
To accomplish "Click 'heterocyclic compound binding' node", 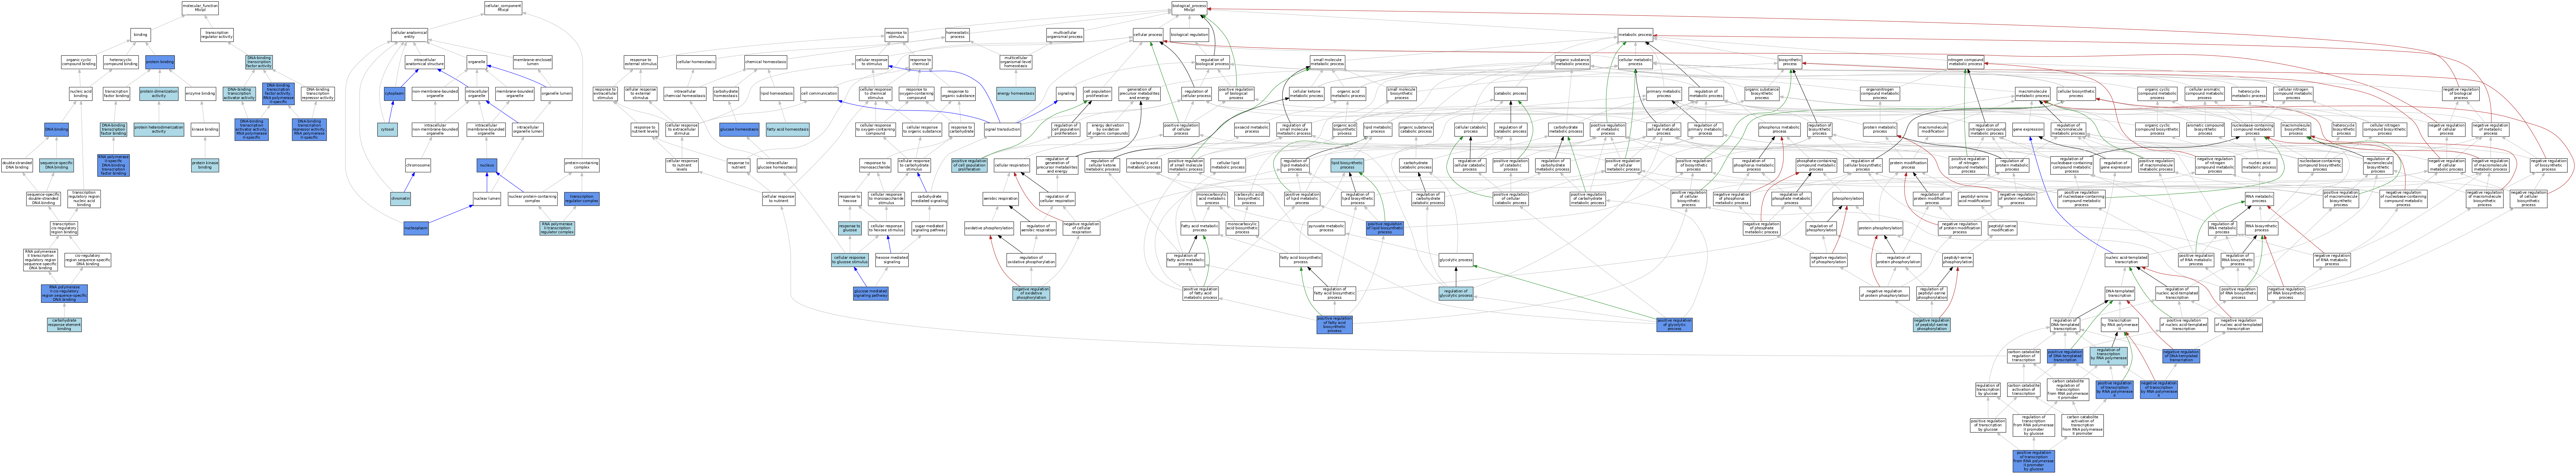I will coord(121,62).
